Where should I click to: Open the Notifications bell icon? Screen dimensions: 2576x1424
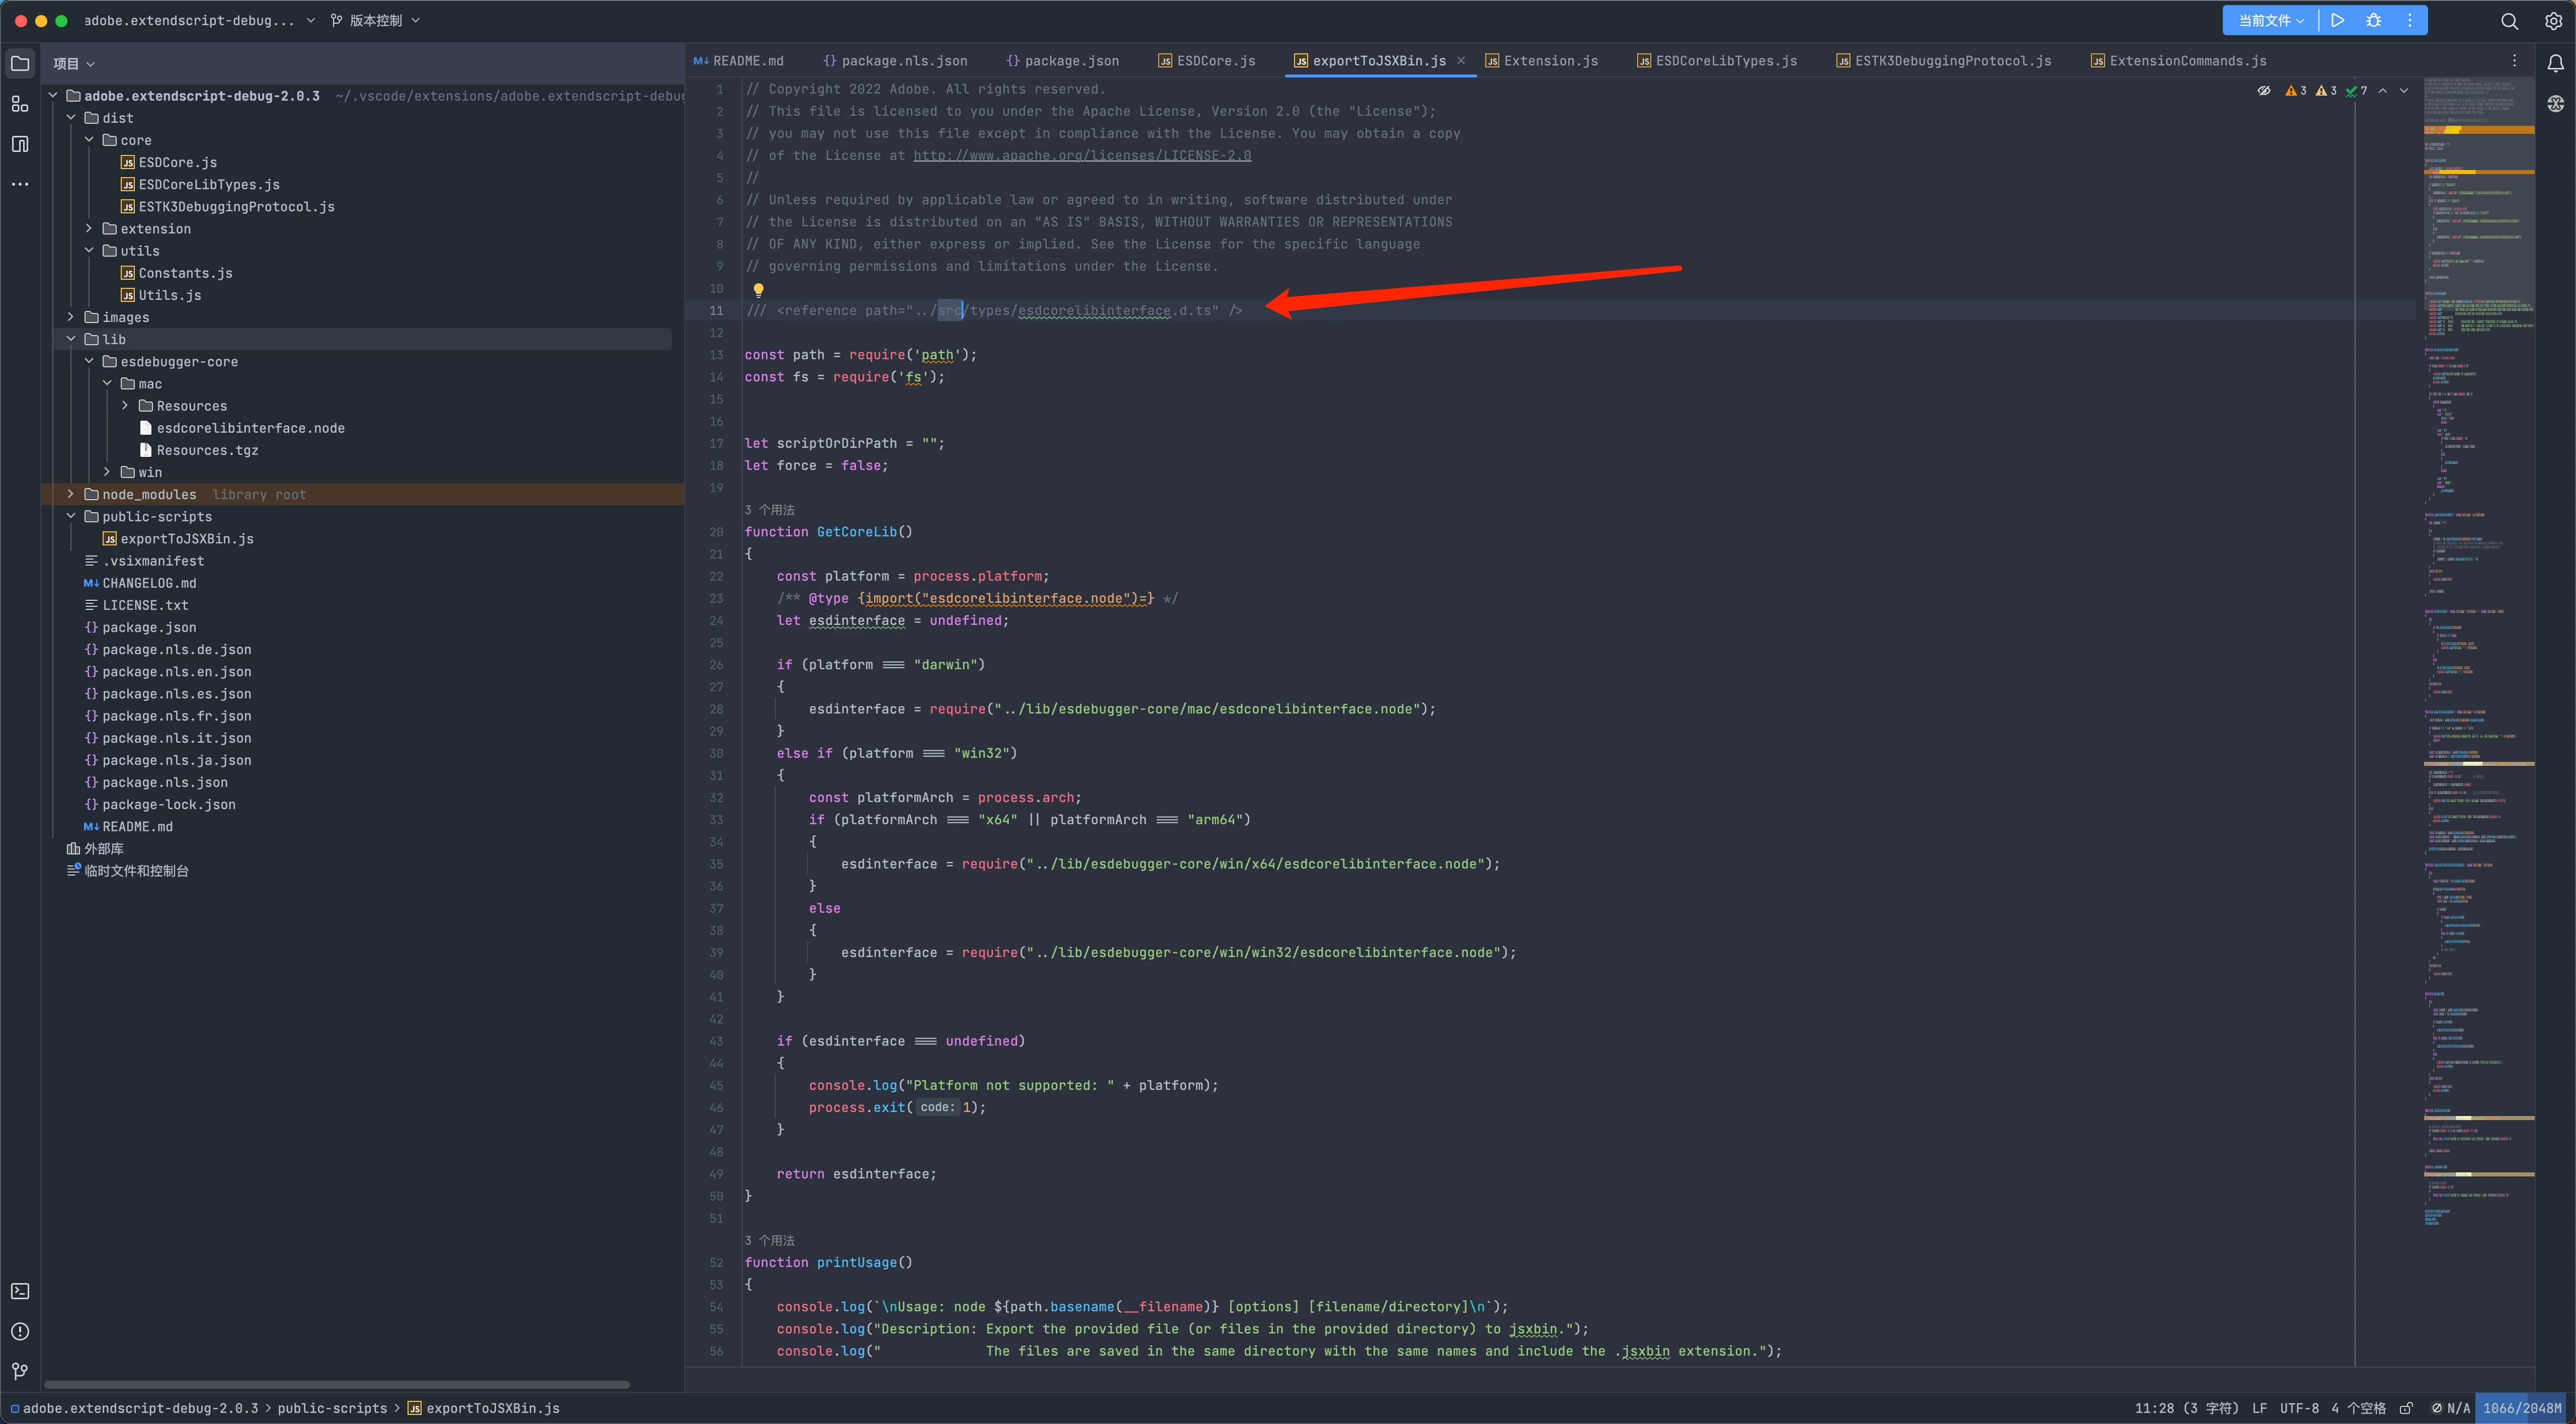[x=2555, y=63]
